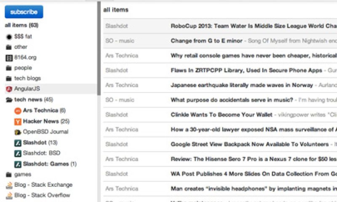Click the Slashdot (13) feed icon
The width and height of the screenshot is (337, 202).
click(x=18, y=143)
